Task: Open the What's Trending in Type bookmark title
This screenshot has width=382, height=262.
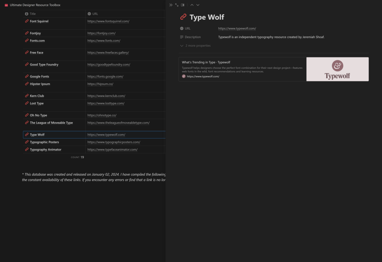Action: [206, 62]
